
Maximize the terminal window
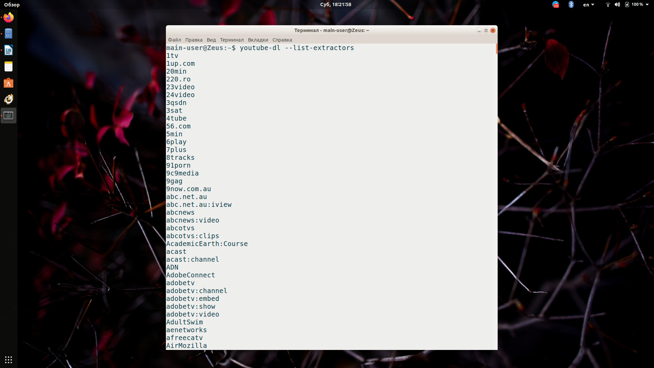point(486,30)
